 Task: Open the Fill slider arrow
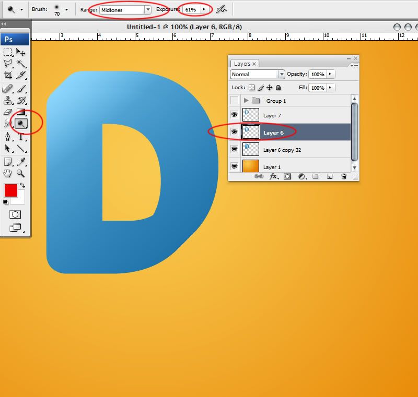[331, 88]
